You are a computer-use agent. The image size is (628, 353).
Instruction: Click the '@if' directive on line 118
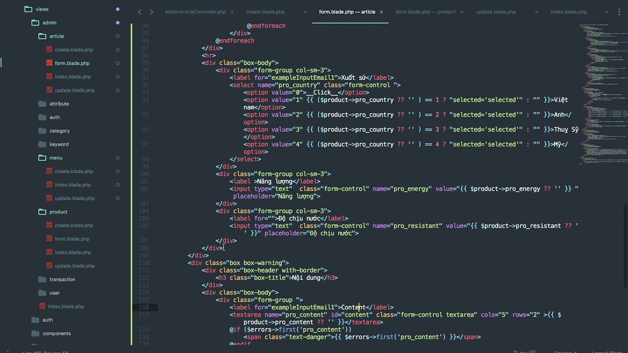[x=235, y=329]
